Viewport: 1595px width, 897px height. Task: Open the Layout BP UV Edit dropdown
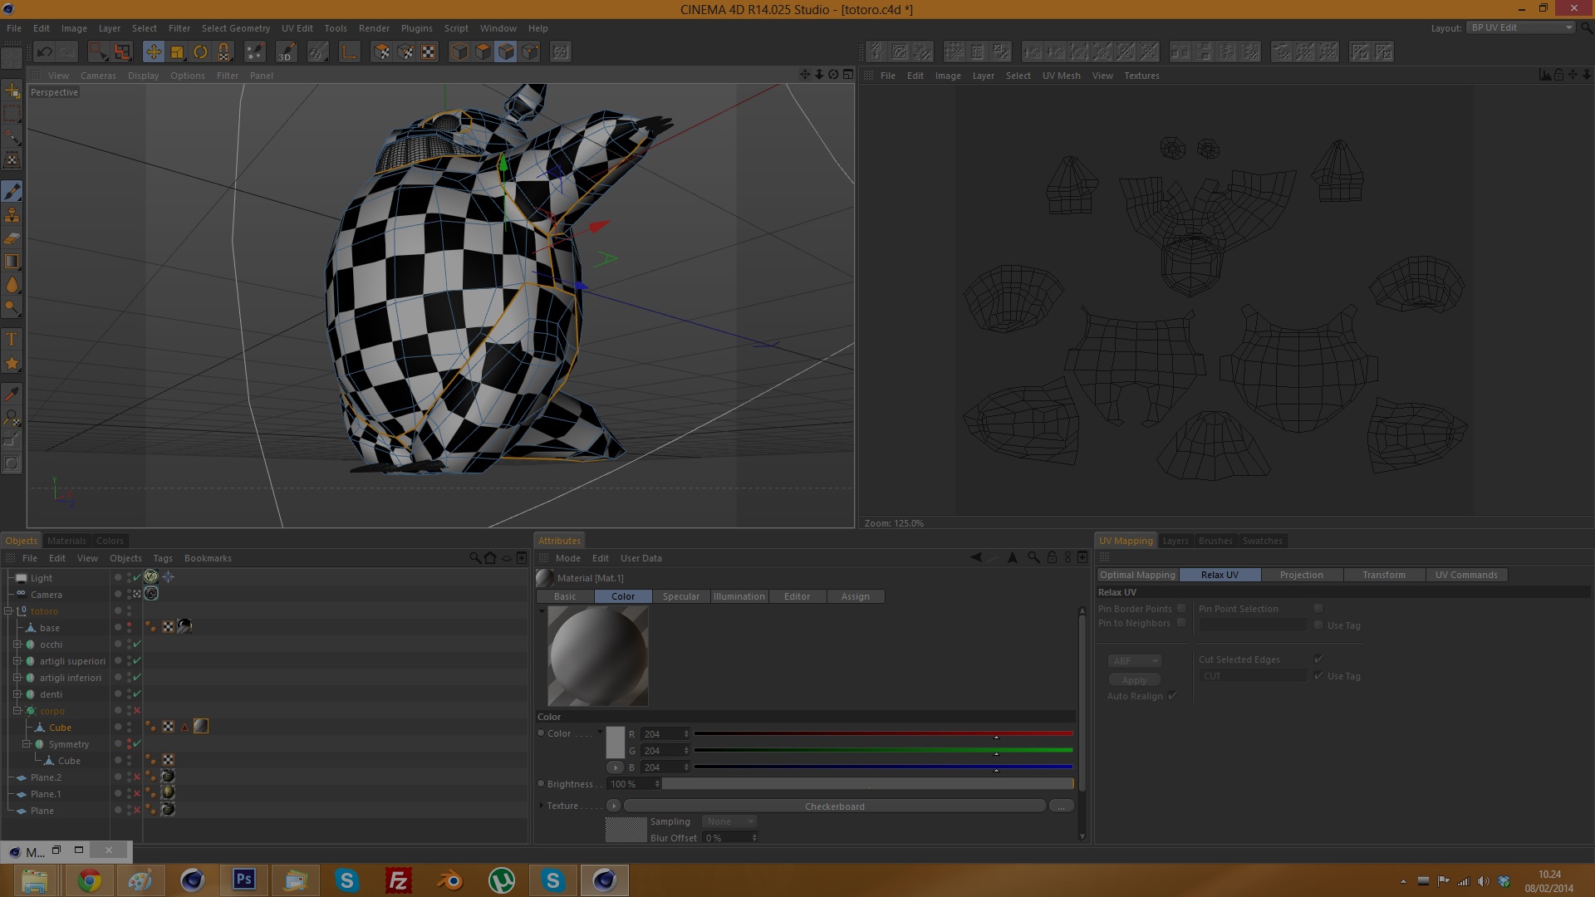1520,27
